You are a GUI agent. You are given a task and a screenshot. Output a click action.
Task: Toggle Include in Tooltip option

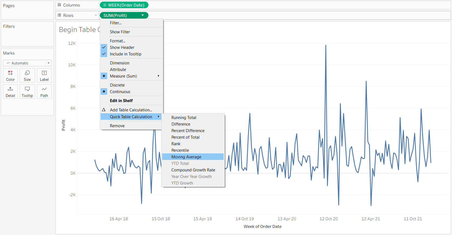click(x=126, y=54)
